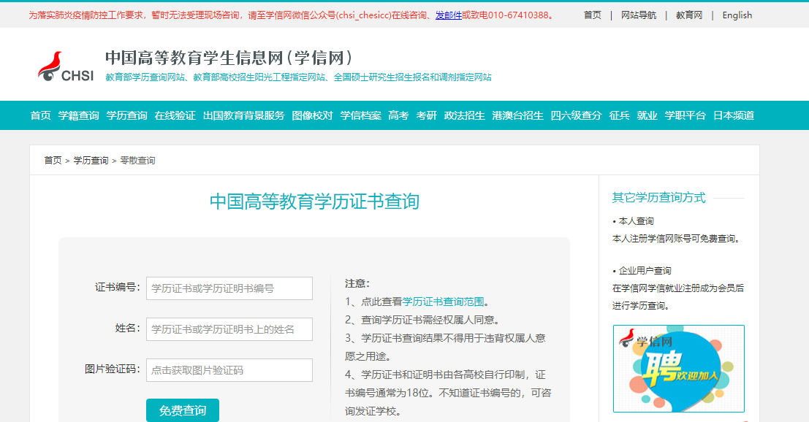Image resolution: width=809 pixels, height=422 pixels.
Task: Click the 证书编号 certificate number field
Action: coord(229,288)
